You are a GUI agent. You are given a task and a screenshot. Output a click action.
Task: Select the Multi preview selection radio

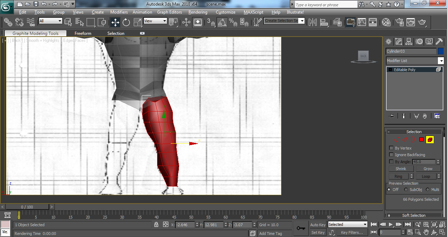pos(427,190)
